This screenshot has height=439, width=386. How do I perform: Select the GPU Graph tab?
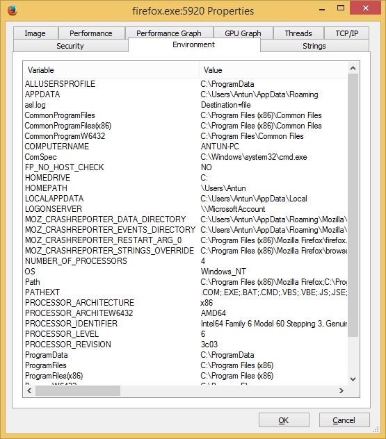coord(243,33)
